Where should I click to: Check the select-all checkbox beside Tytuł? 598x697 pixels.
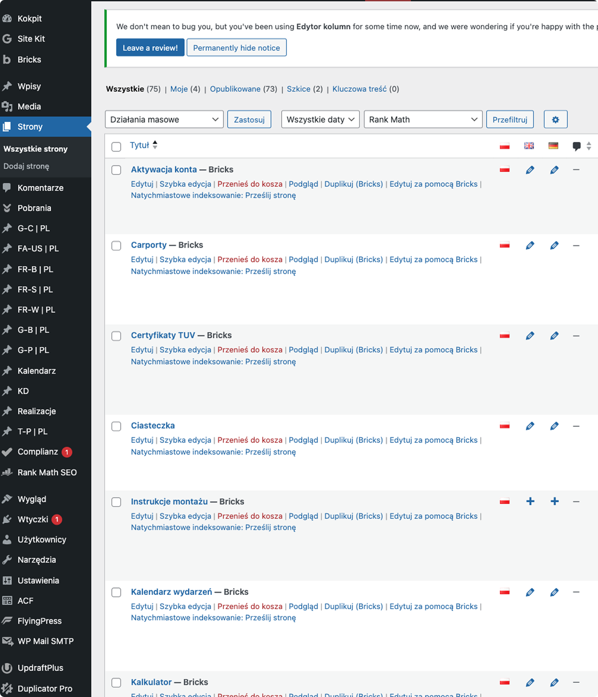(x=116, y=147)
